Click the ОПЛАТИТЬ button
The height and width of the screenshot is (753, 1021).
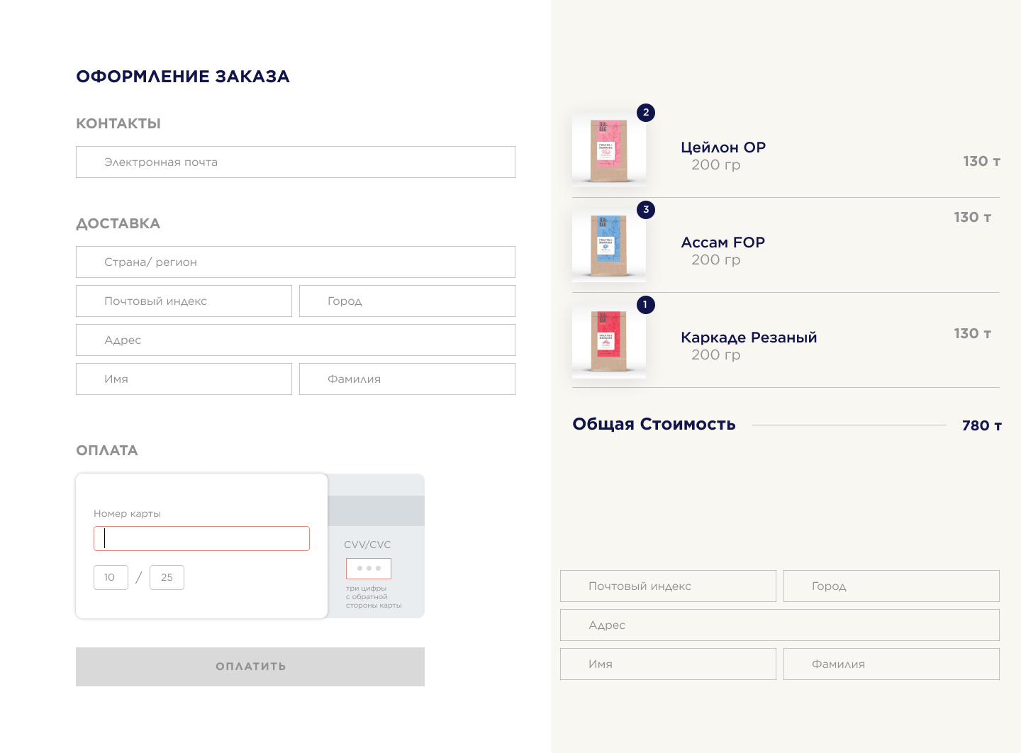(x=250, y=667)
